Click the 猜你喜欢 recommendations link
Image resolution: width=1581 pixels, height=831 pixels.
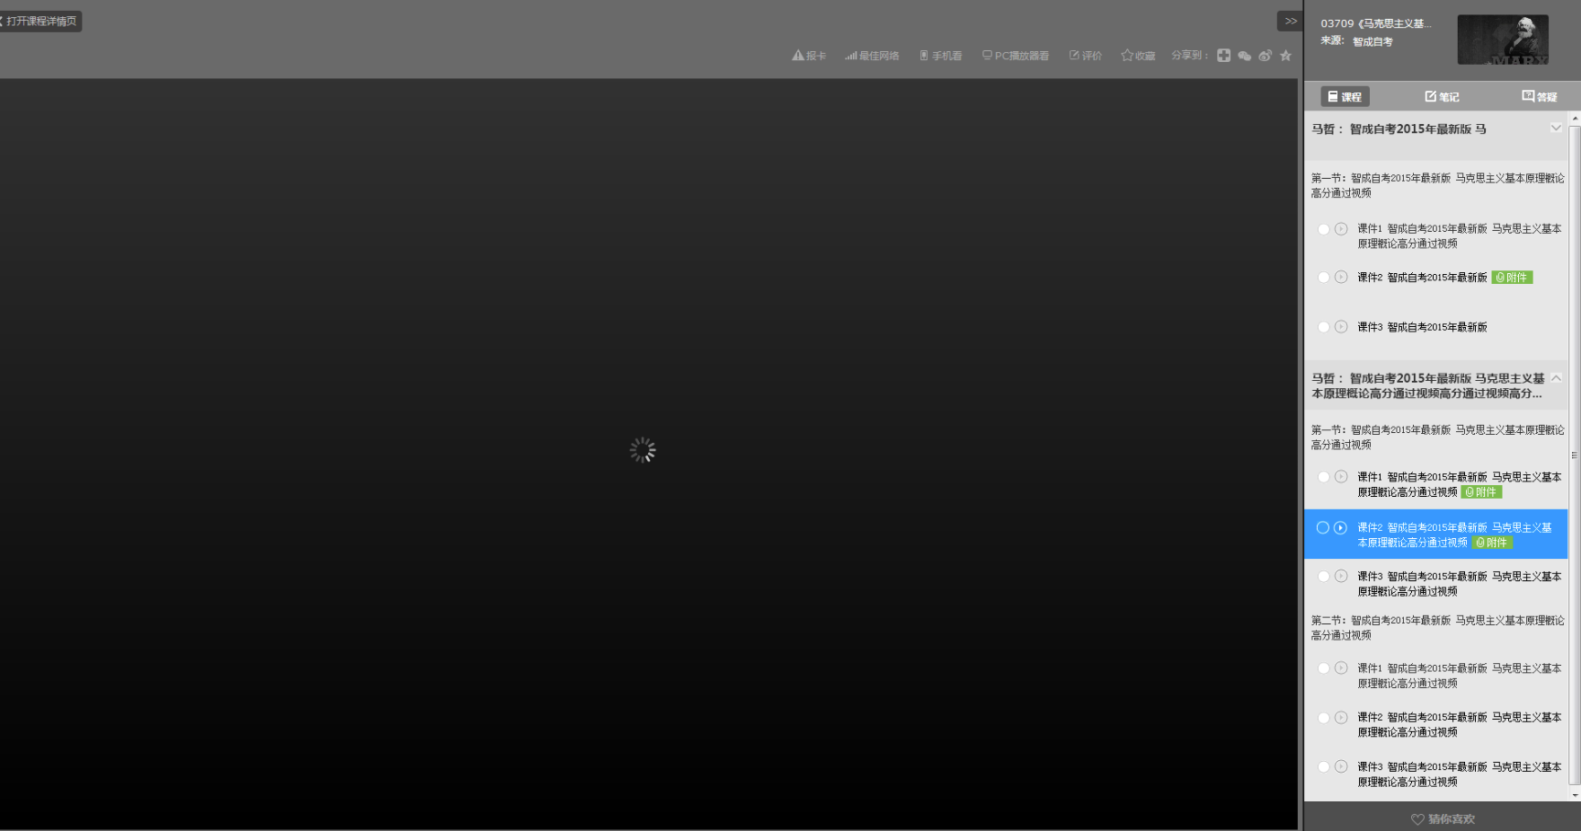click(1443, 818)
